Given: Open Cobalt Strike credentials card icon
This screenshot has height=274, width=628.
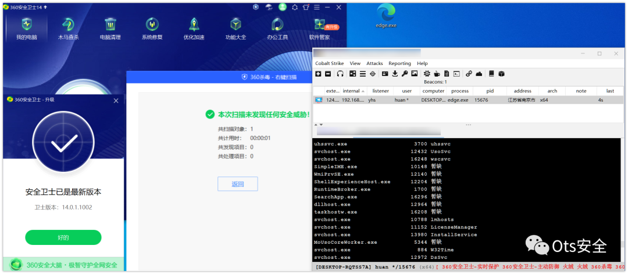Looking at the screenshot, I should click(x=385, y=74).
